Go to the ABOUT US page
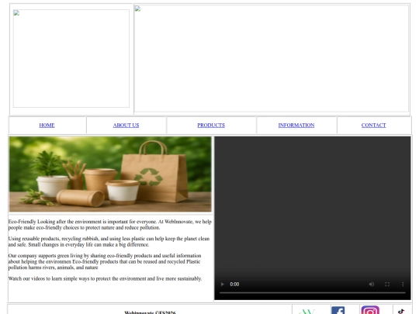419x314 pixels. (126, 126)
